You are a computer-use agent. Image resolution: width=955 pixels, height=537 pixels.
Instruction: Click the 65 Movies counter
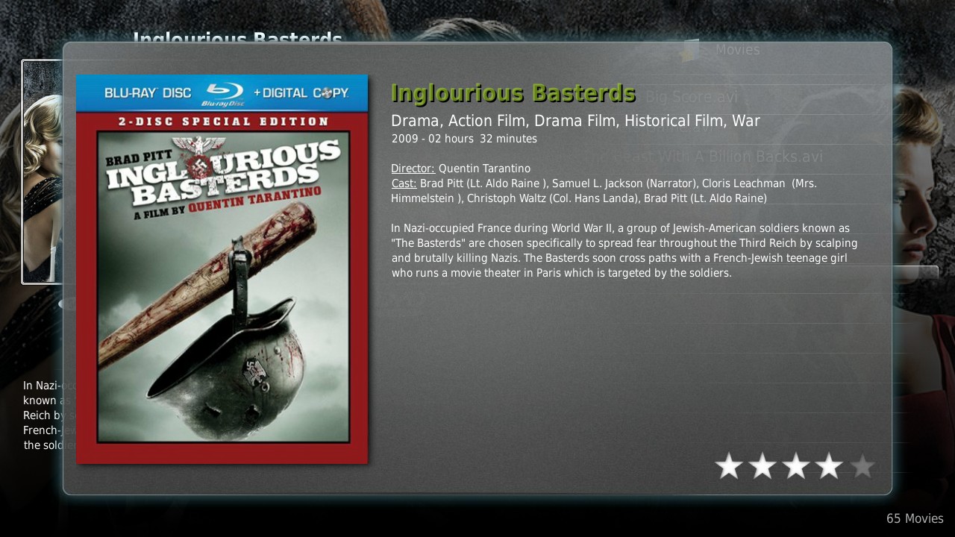(915, 518)
